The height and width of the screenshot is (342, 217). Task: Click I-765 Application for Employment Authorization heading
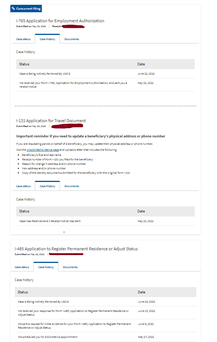[x=60, y=21]
